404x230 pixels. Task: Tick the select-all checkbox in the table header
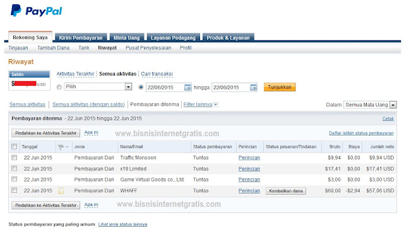14,147
